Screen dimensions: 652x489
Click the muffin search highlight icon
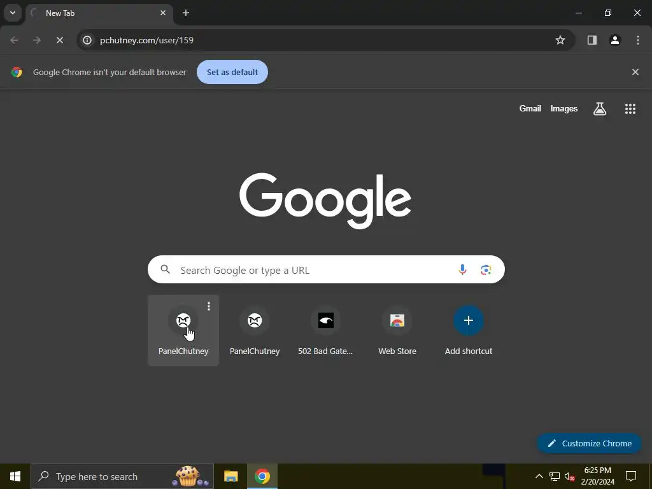coord(190,476)
